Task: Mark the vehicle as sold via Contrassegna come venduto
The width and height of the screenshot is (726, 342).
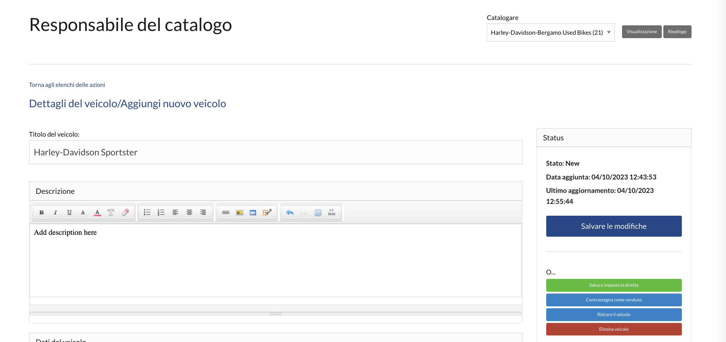Action: coord(614,300)
